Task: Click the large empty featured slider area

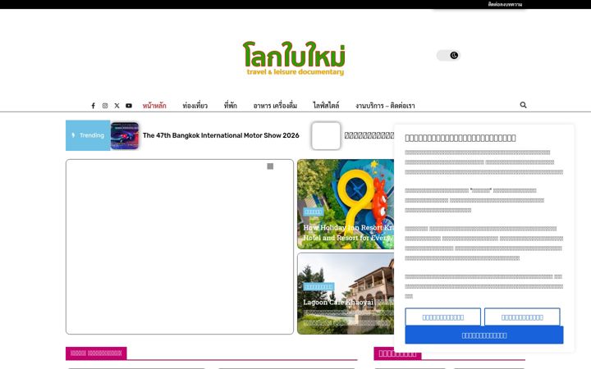Action: [180, 247]
